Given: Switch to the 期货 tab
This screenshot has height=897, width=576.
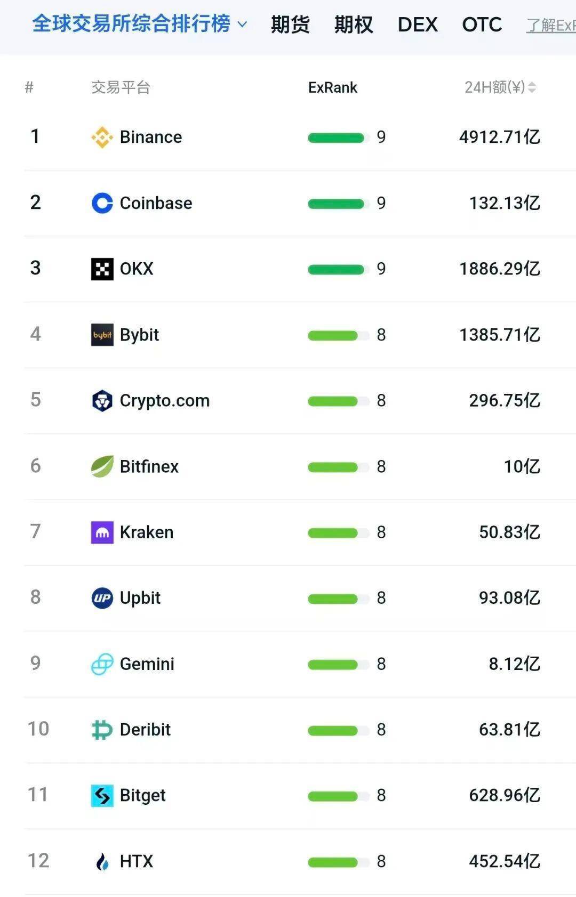Looking at the screenshot, I should (290, 25).
